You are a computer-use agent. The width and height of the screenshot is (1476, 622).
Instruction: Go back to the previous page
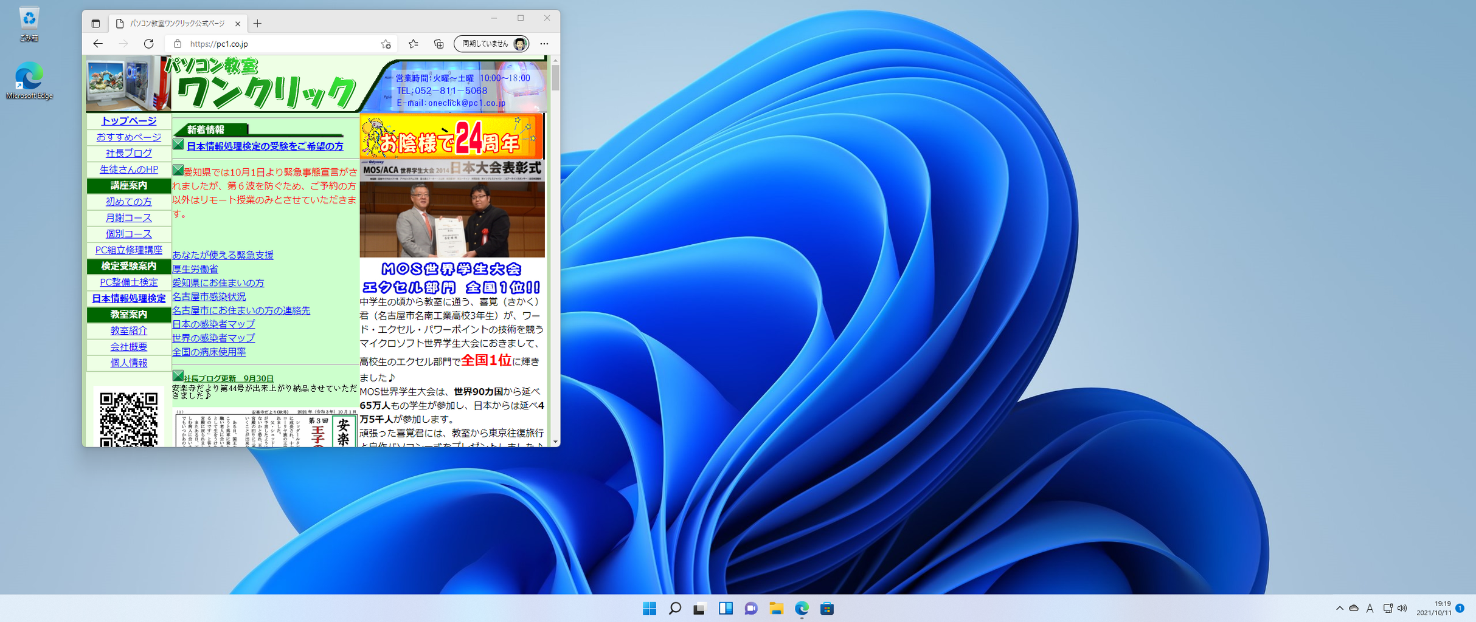[98, 44]
